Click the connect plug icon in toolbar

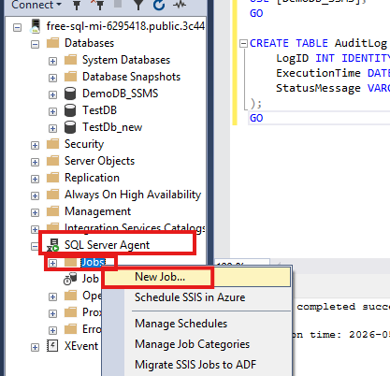coord(77,5)
